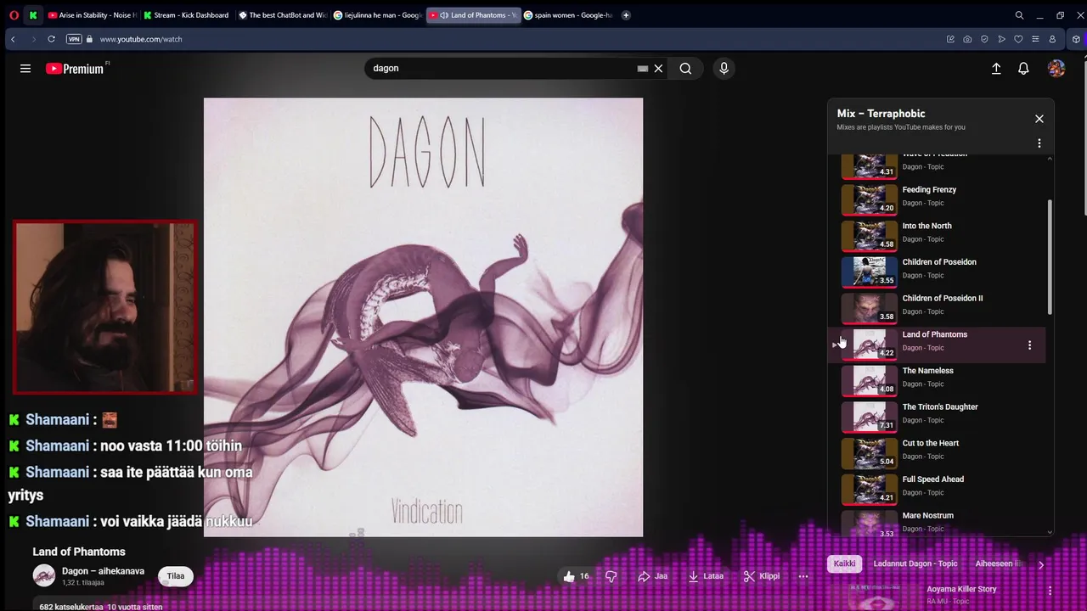Click the edit page icon in address bar

[950, 39]
